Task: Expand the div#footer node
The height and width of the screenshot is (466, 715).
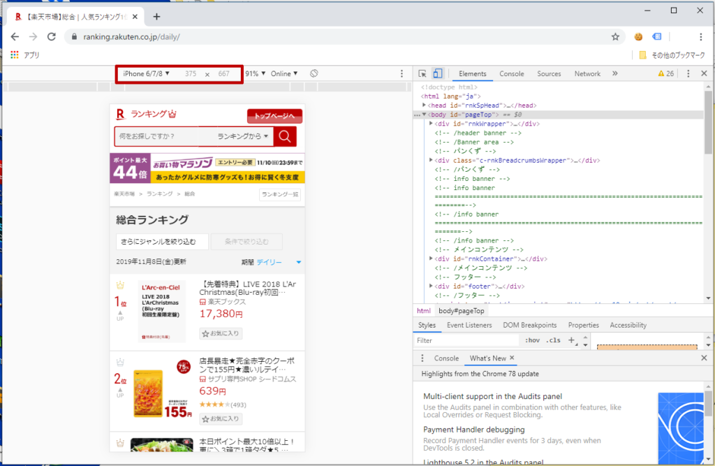Action: (431, 286)
